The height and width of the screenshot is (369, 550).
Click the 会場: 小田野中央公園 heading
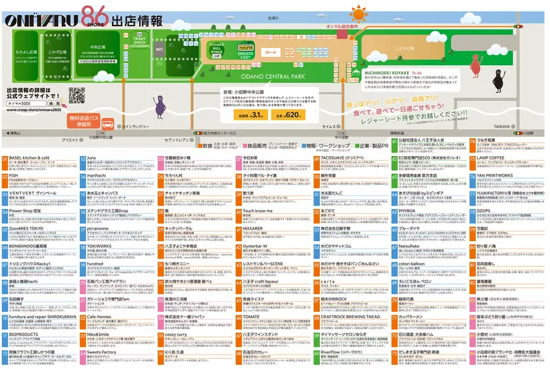[243, 92]
